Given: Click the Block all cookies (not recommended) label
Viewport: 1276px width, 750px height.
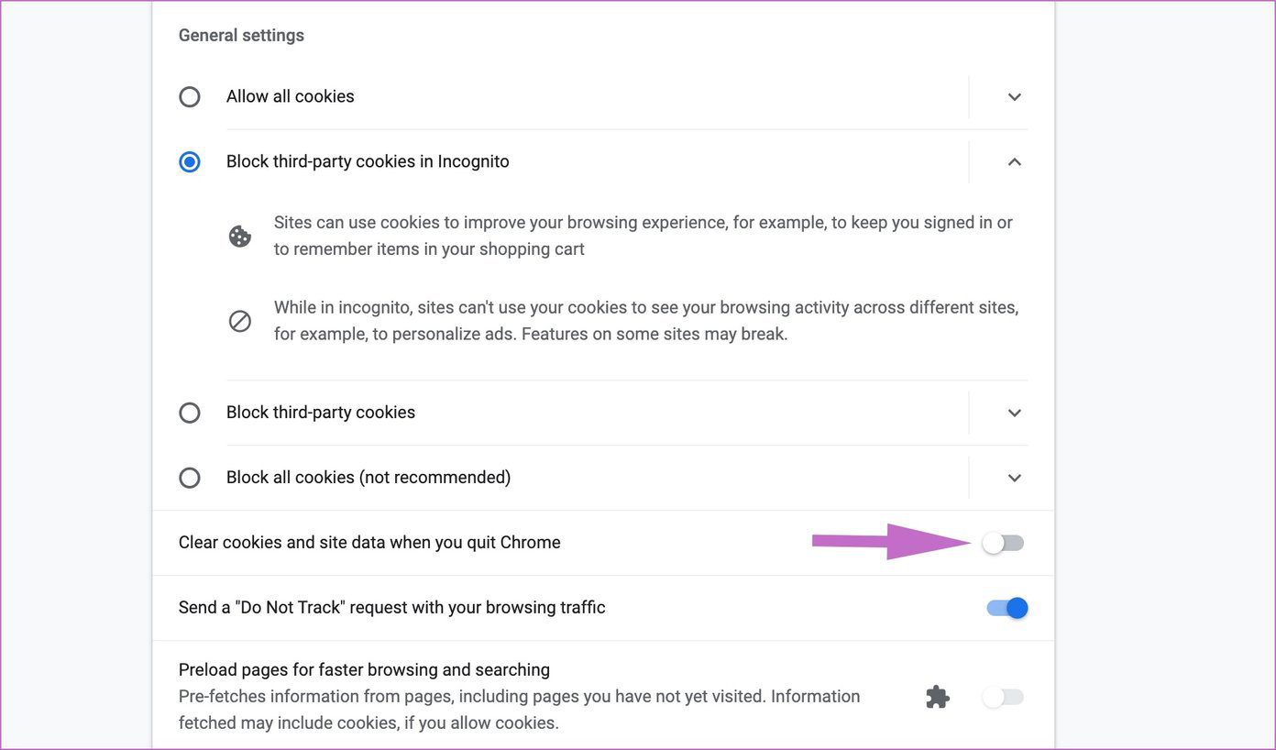Looking at the screenshot, I should (x=368, y=478).
